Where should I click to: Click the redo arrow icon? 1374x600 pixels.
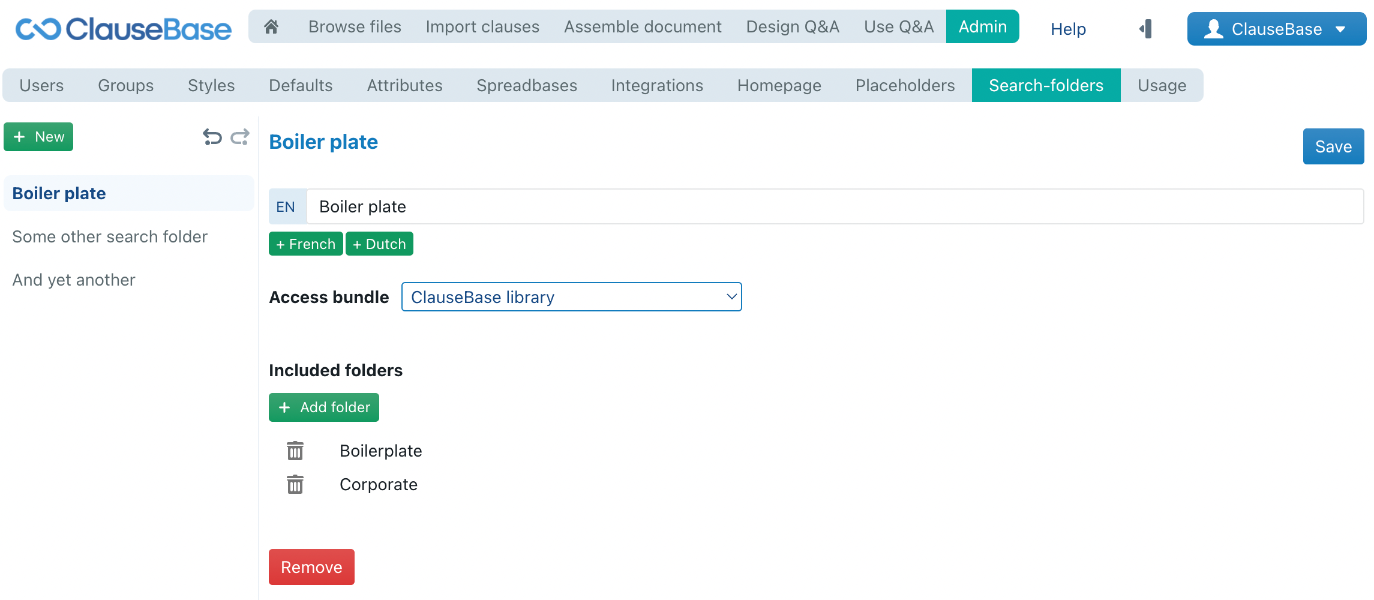tap(240, 137)
